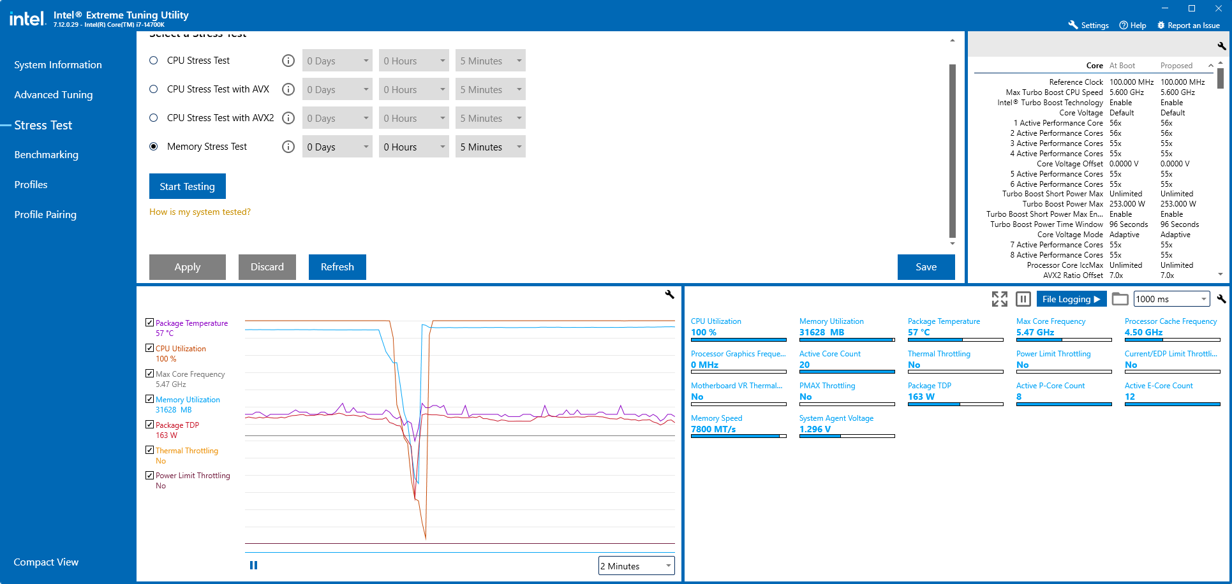Image resolution: width=1232 pixels, height=584 pixels.
Task: Open info for CPU Stress Test
Action: point(288,61)
